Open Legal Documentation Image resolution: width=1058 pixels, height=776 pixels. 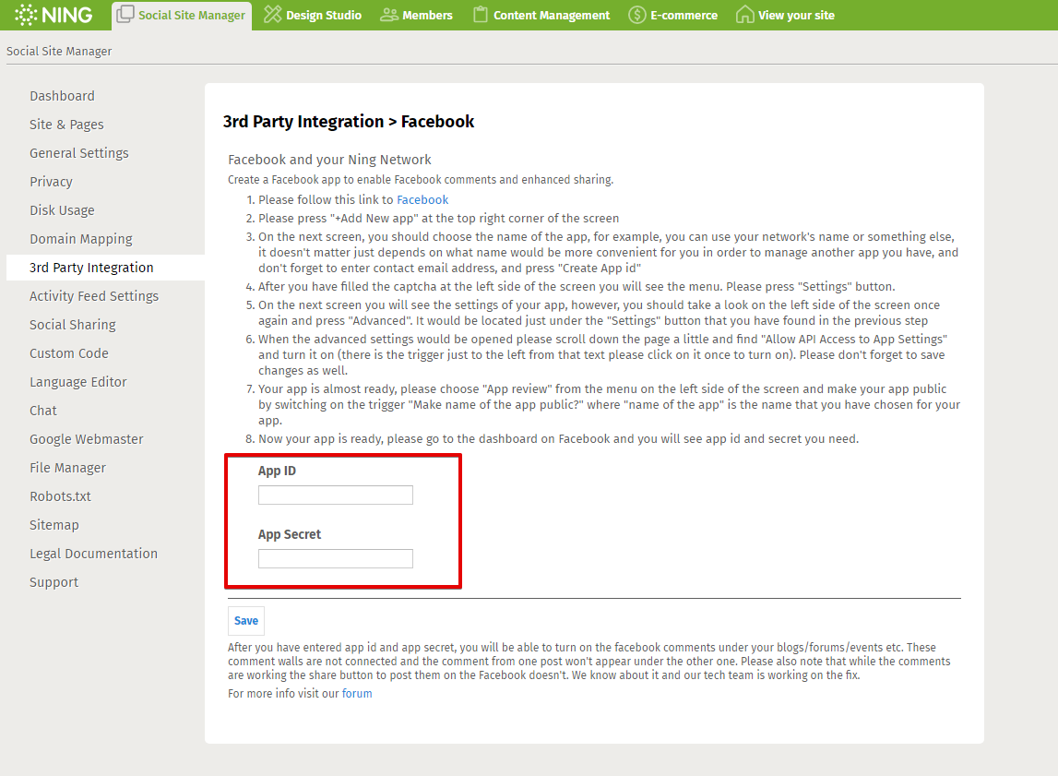93,554
